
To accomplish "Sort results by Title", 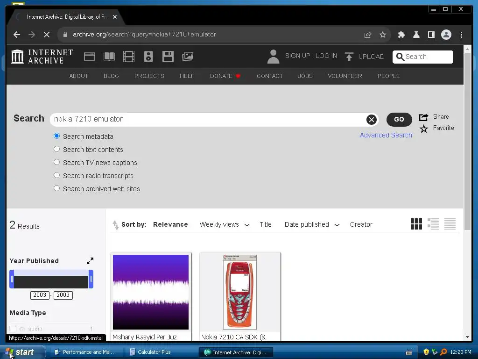I will 266,225.
